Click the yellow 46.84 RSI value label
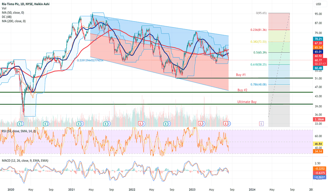Image resolution: width=328 pixels, height=193 pixels. [x=318, y=144]
